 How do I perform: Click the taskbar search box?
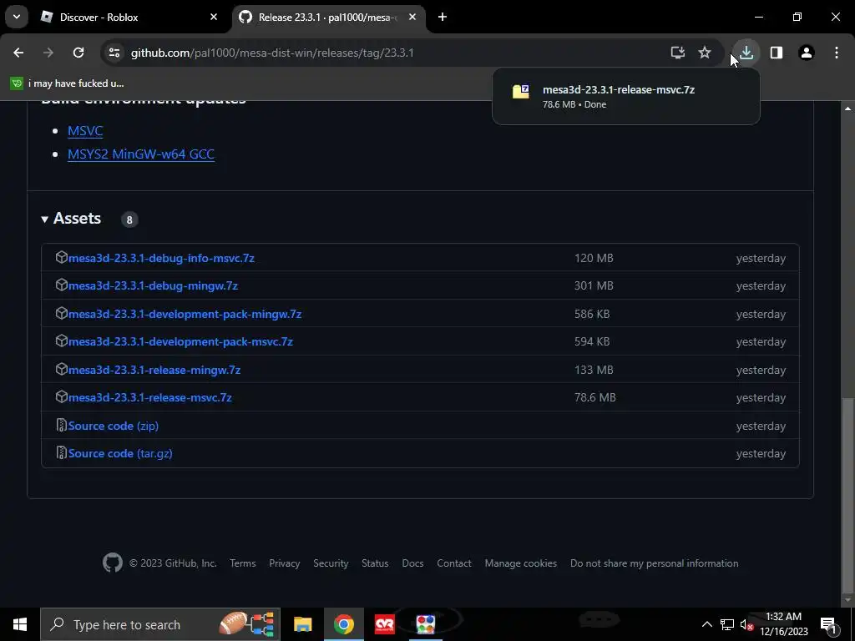[160, 624]
